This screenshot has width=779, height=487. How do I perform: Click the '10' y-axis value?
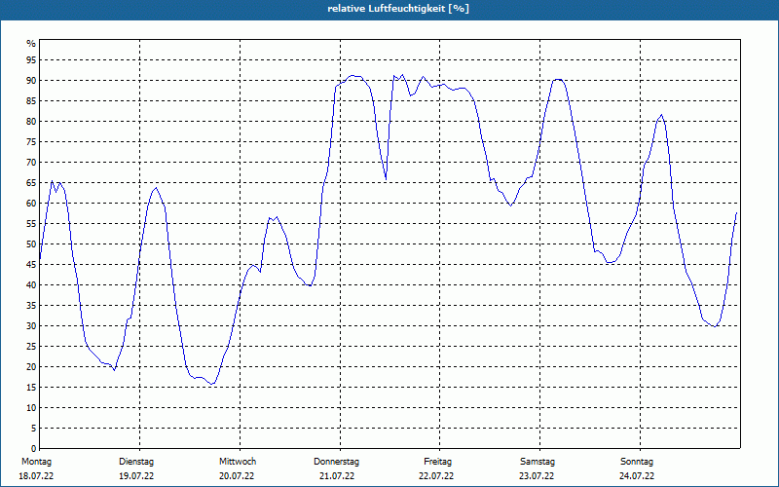[31, 408]
